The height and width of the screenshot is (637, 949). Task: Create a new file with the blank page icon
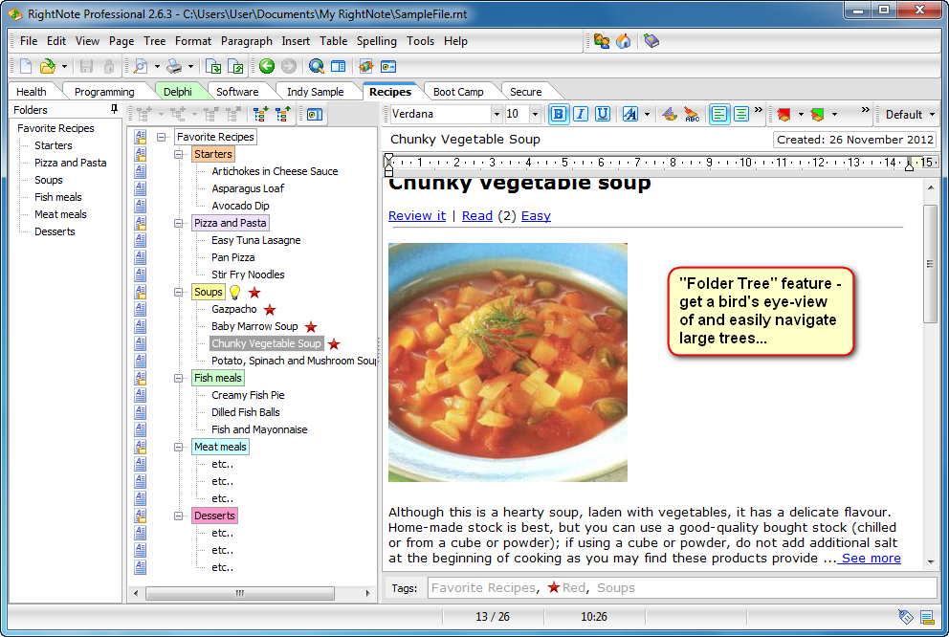pos(26,66)
